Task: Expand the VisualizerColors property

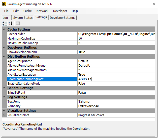Action: click(4, 115)
